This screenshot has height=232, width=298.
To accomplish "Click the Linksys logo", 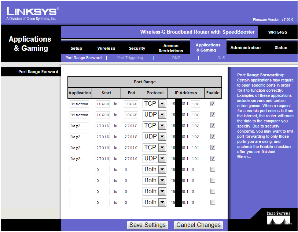I will tap(33, 14).
